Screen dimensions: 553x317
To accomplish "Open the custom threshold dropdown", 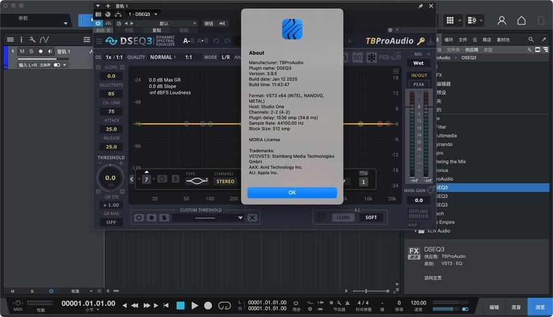I will (x=208, y=218).
